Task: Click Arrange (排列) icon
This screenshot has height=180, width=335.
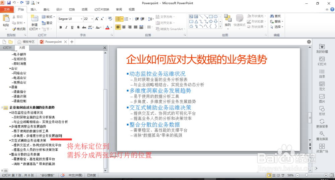Action: (228, 19)
